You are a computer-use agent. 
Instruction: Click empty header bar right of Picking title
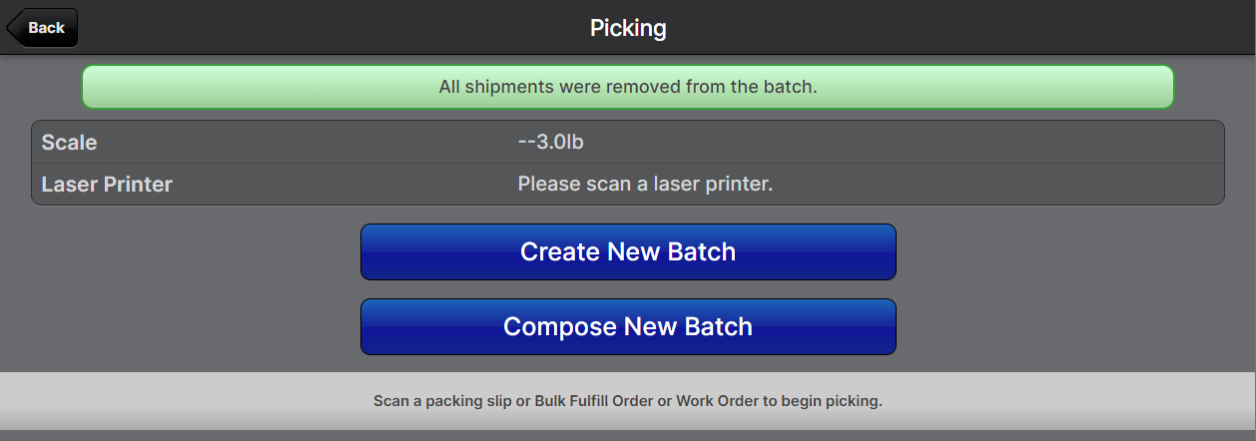pos(948,28)
